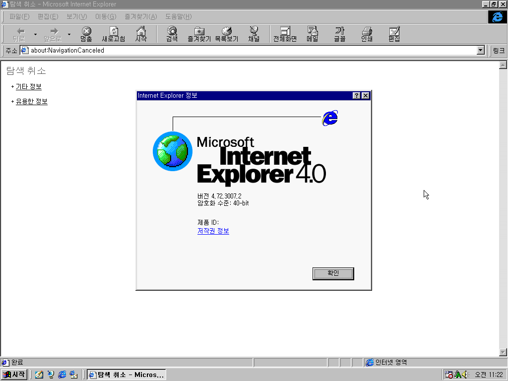Select the 탐색 취소 taskbar button
The width and height of the screenshot is (508, 381).
(x=127, y=375)
